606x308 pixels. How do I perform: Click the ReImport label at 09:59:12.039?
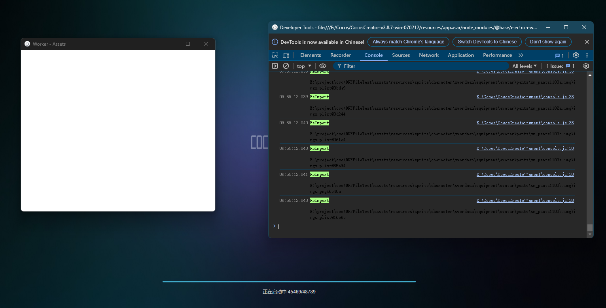(320, 97)
